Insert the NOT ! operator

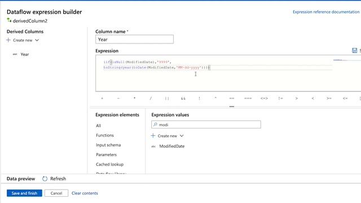[x=199, y=98]
